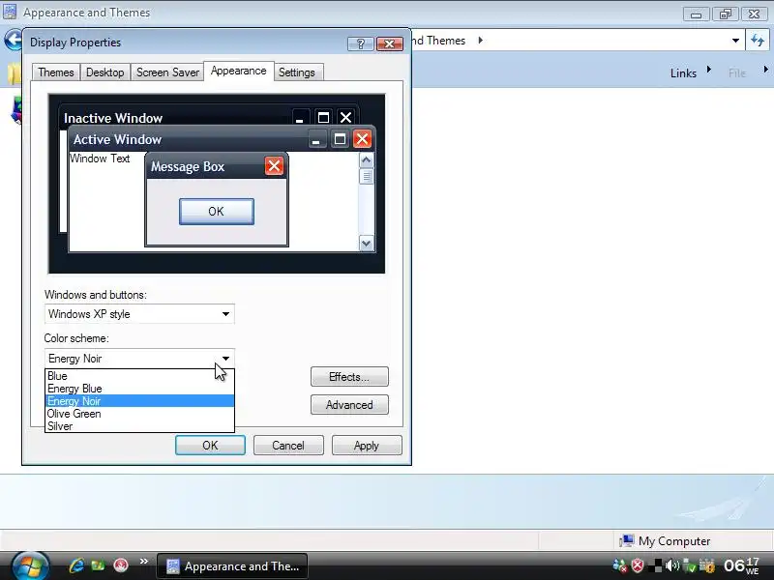
Task: Click the Active Window preview close icon
Action: 362,139
